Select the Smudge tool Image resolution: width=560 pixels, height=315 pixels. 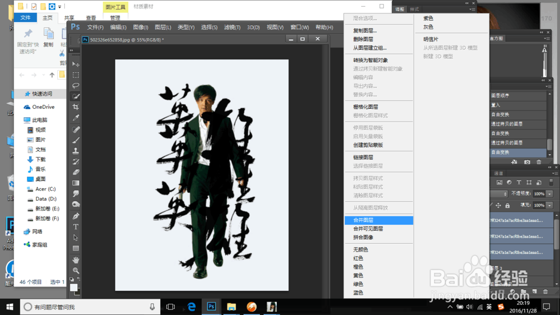76,194
